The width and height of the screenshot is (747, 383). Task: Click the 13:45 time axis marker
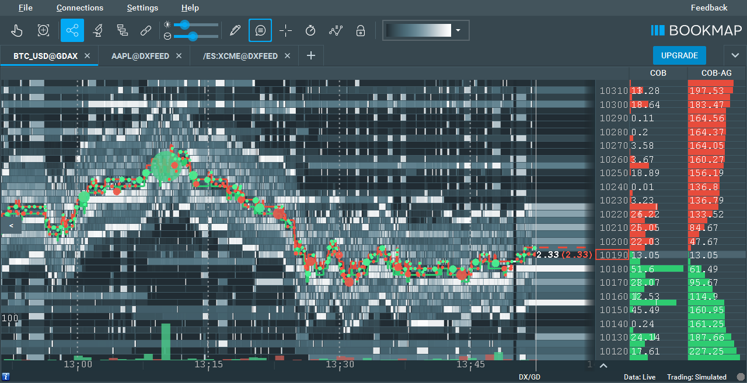pos(470,364)
